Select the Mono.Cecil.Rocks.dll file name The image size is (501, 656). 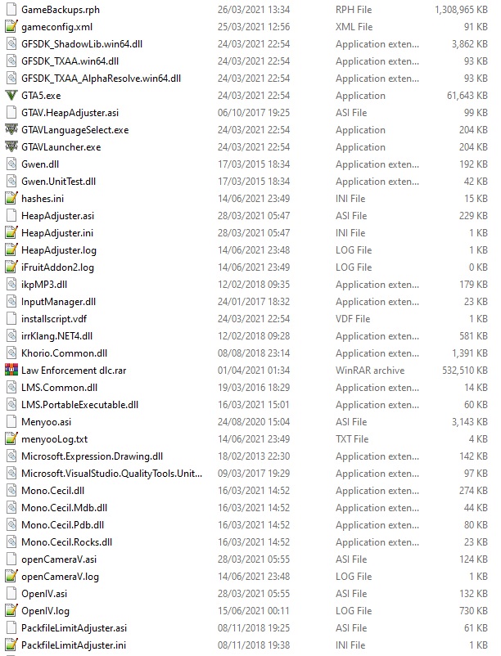point(66,541)
